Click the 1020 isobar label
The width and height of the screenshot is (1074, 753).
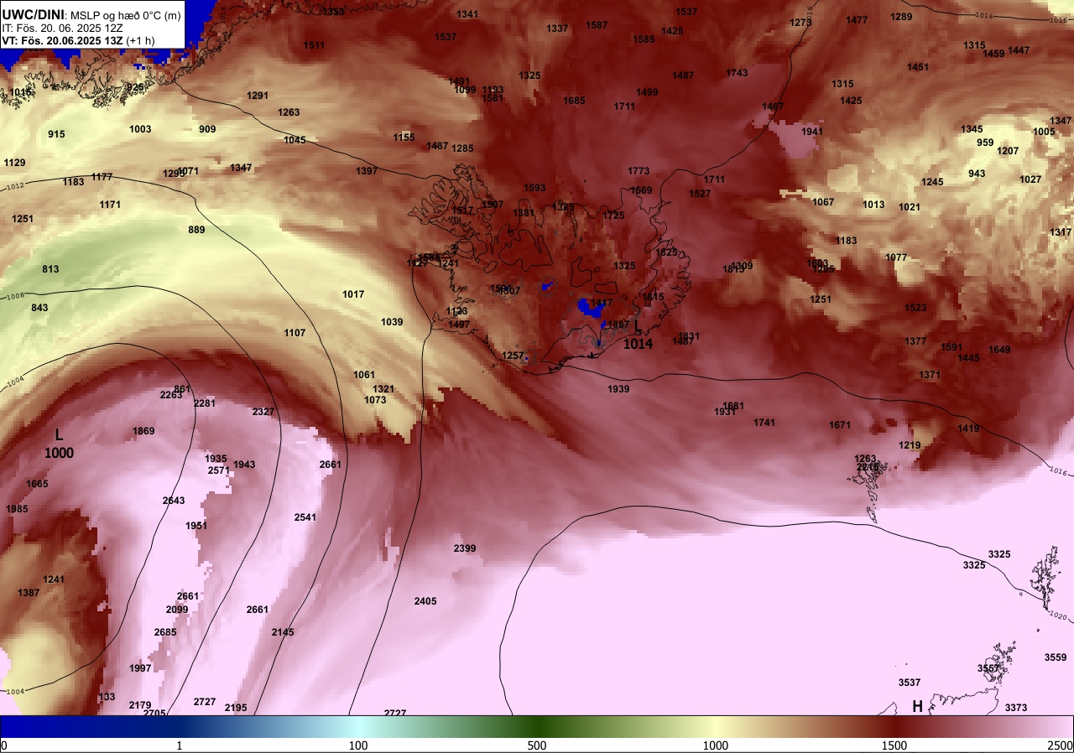1058,615
